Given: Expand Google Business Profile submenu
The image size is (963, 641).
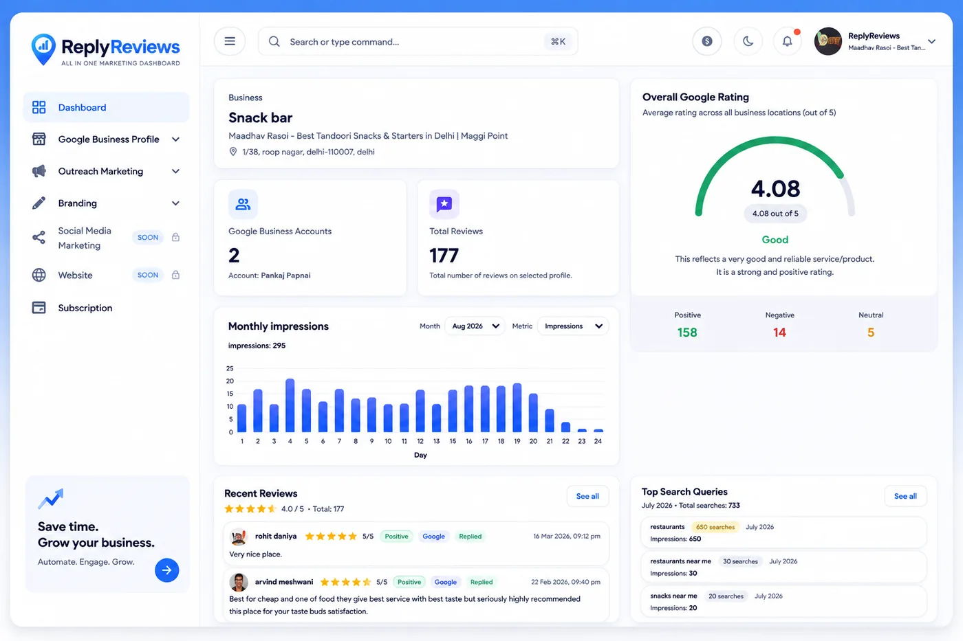Looking at the screenshot, I should [x=175, y=139].
